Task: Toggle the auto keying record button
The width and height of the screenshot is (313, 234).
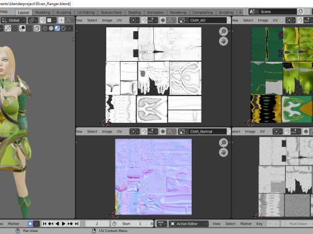Action: coord(30,224)
